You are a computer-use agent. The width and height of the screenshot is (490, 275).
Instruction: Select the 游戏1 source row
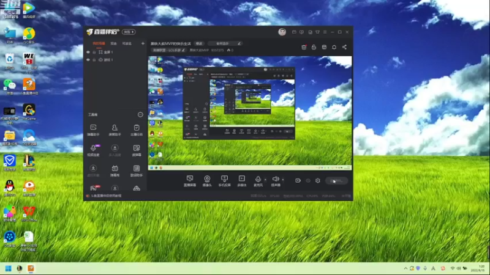coord(116,59)
